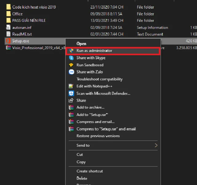Select Create shortcut
The width and height of the screenshot is (197, 185).
[x=113, y=171]
